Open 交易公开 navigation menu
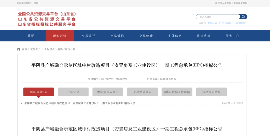This screenshot has height=136, width=270. [x=88, y=36]
